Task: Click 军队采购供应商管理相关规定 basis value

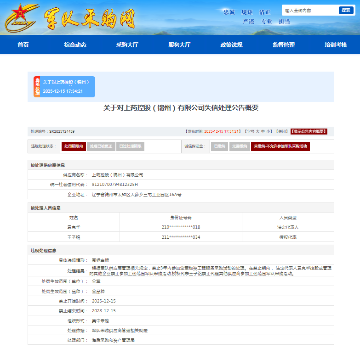Action: click(120, 331)
